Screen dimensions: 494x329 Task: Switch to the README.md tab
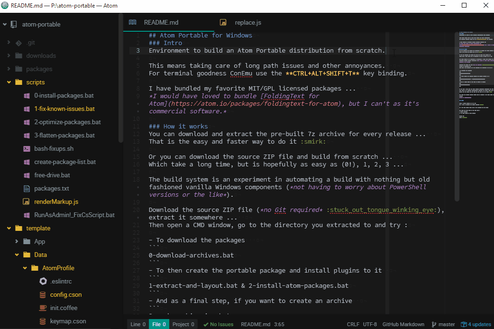[169, 22]
